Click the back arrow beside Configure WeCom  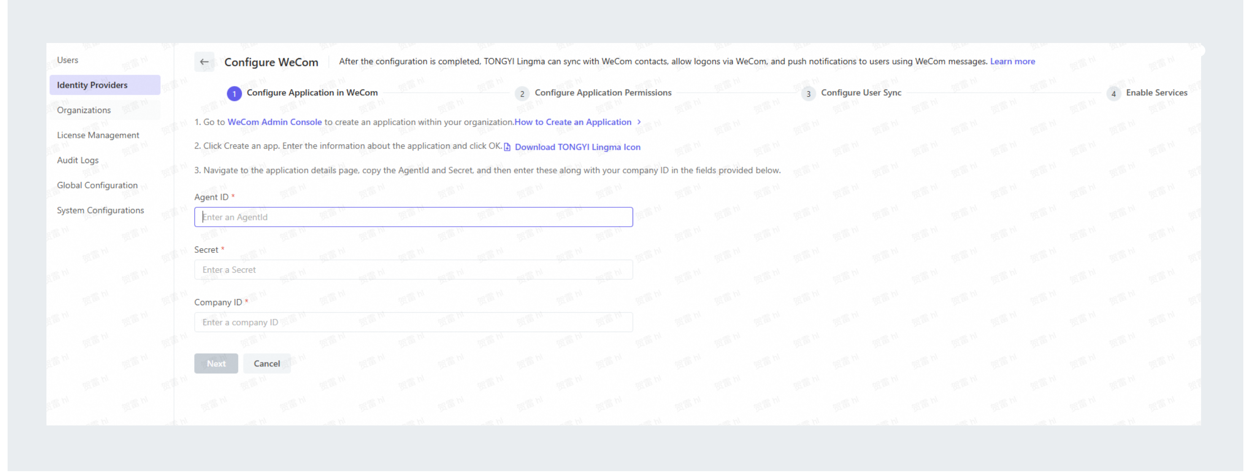[x=204, y=62]
